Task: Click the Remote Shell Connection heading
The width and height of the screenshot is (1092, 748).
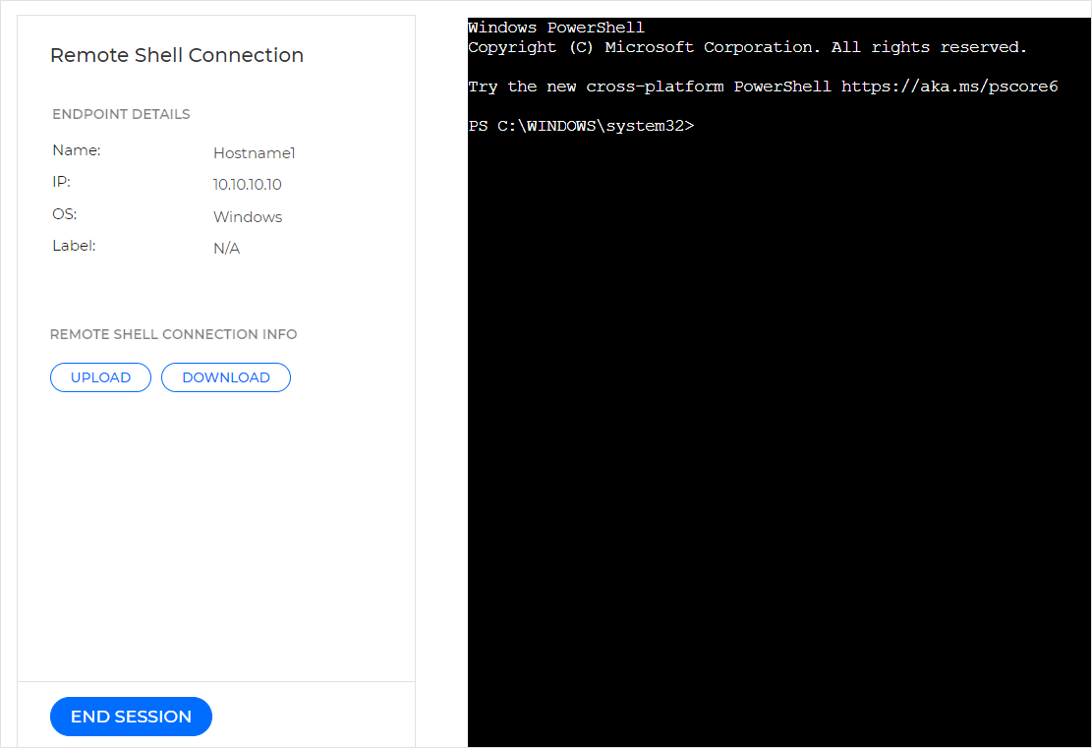Action: point(177,55)
